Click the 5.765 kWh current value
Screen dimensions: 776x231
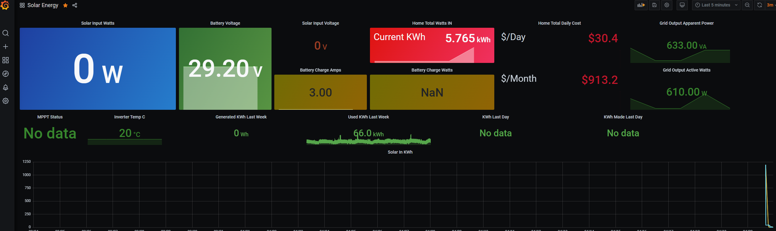[x=468, y=38]
